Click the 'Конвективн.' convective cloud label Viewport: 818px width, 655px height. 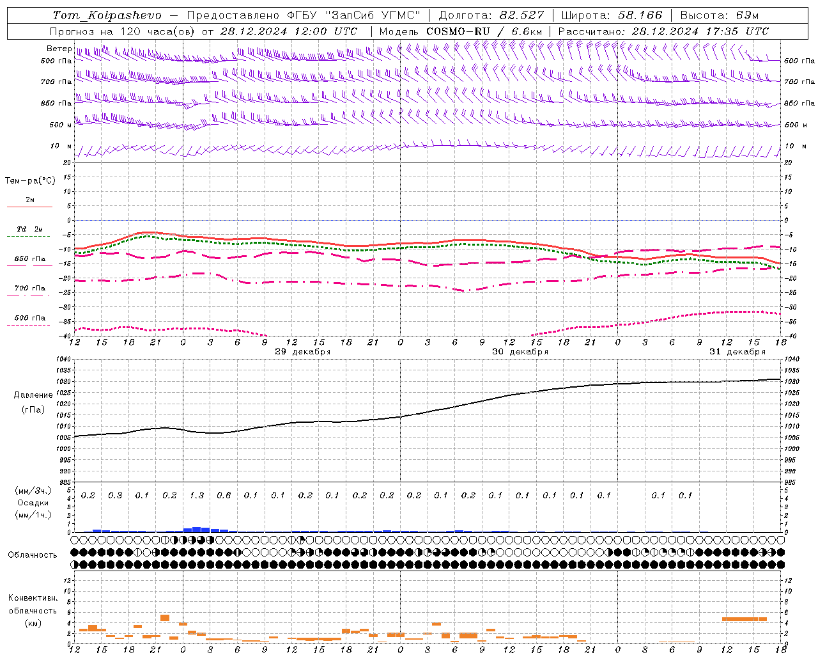pos(33,598)
